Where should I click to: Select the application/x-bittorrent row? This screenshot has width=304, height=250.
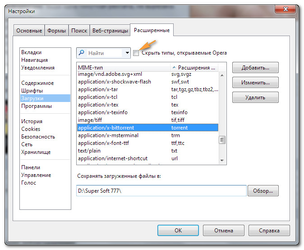(x=148, y=128)
